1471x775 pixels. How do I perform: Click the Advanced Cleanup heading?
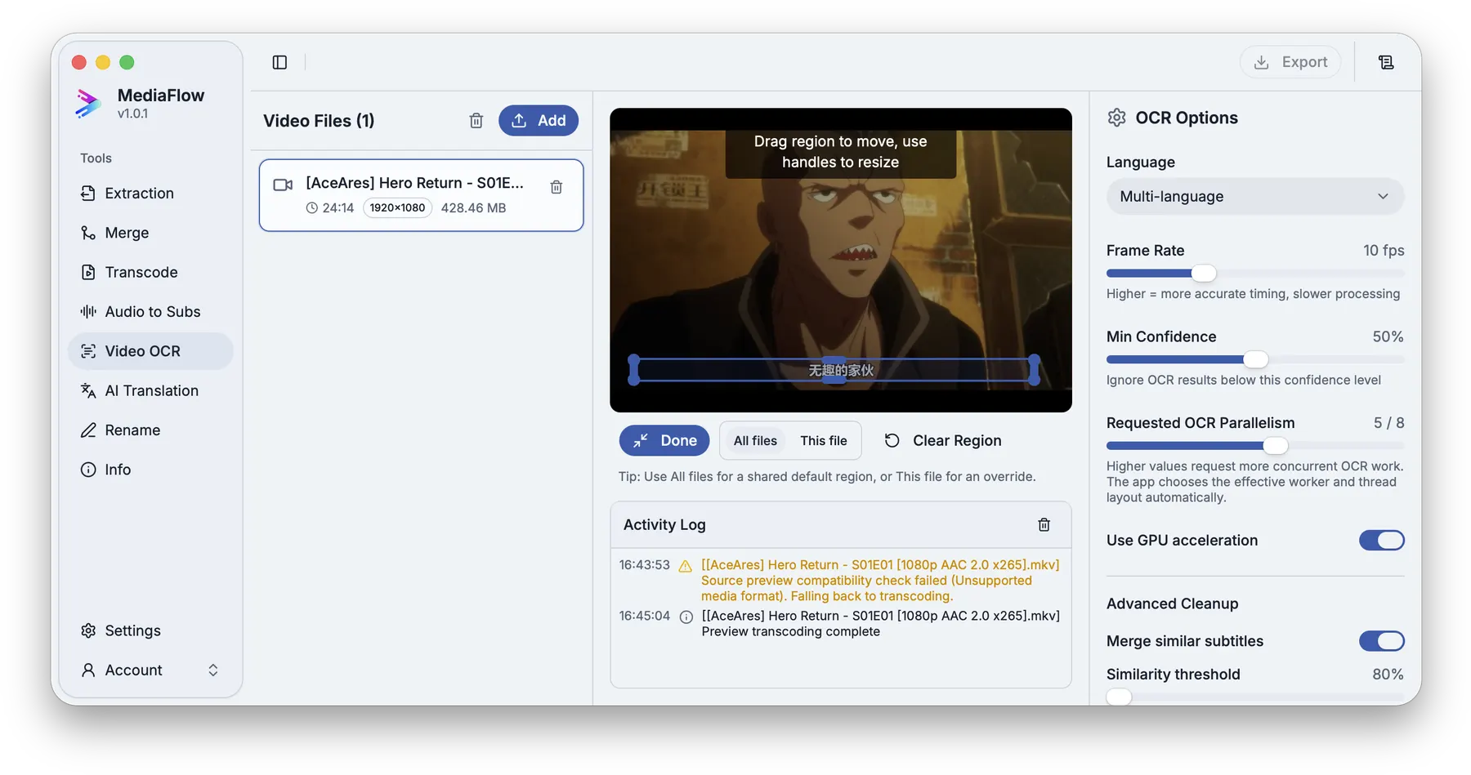(x=1172, y=604)
